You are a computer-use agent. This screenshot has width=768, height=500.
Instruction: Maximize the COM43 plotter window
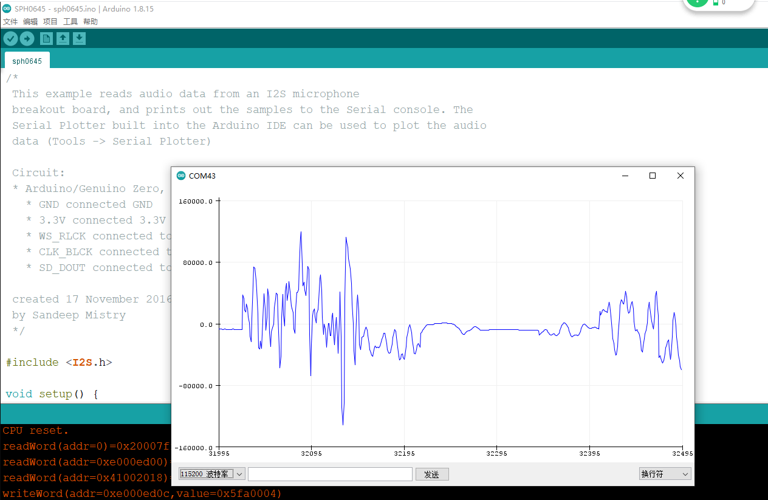[653, 176]
